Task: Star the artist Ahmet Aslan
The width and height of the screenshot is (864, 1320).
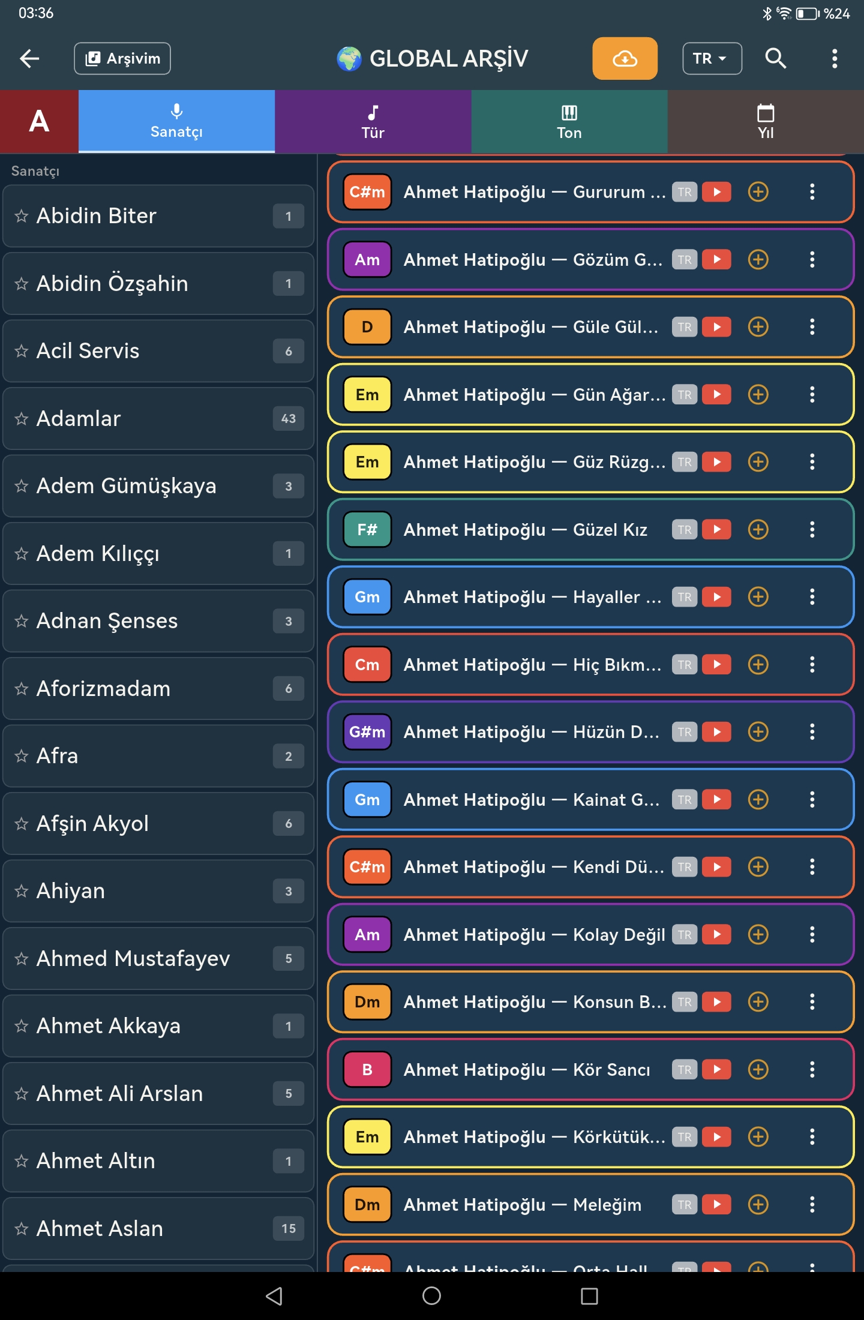Action: [x=22, y=1229]
